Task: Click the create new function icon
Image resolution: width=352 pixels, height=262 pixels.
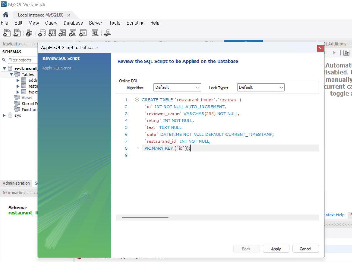Action: [x=83, y=33]
